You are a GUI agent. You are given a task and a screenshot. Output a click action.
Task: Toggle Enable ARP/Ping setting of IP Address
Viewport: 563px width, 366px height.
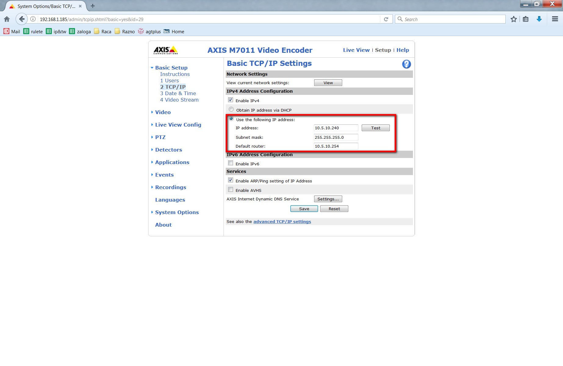(231, 180)
